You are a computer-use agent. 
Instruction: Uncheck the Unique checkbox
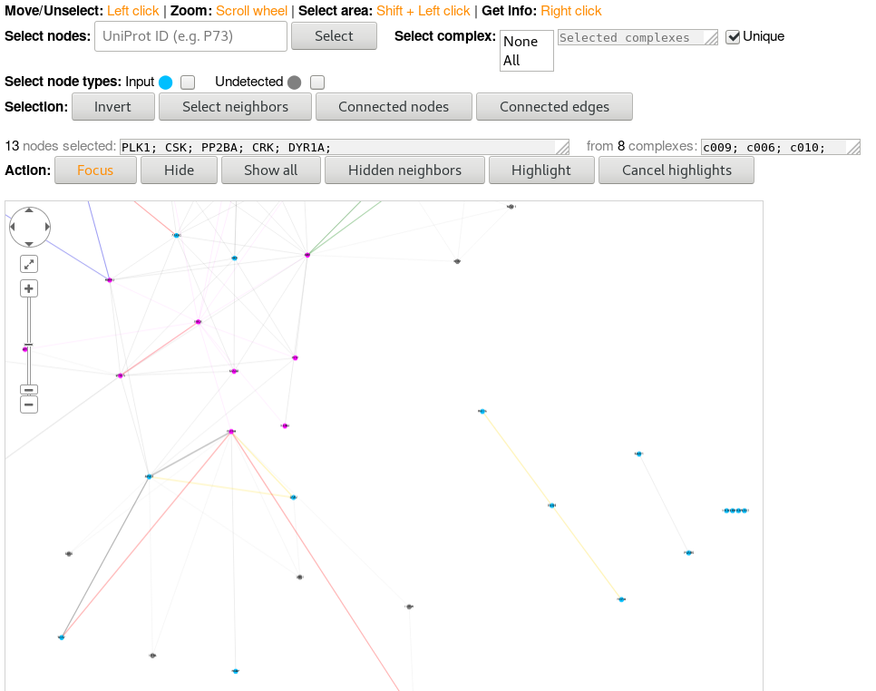click(733, 36)
